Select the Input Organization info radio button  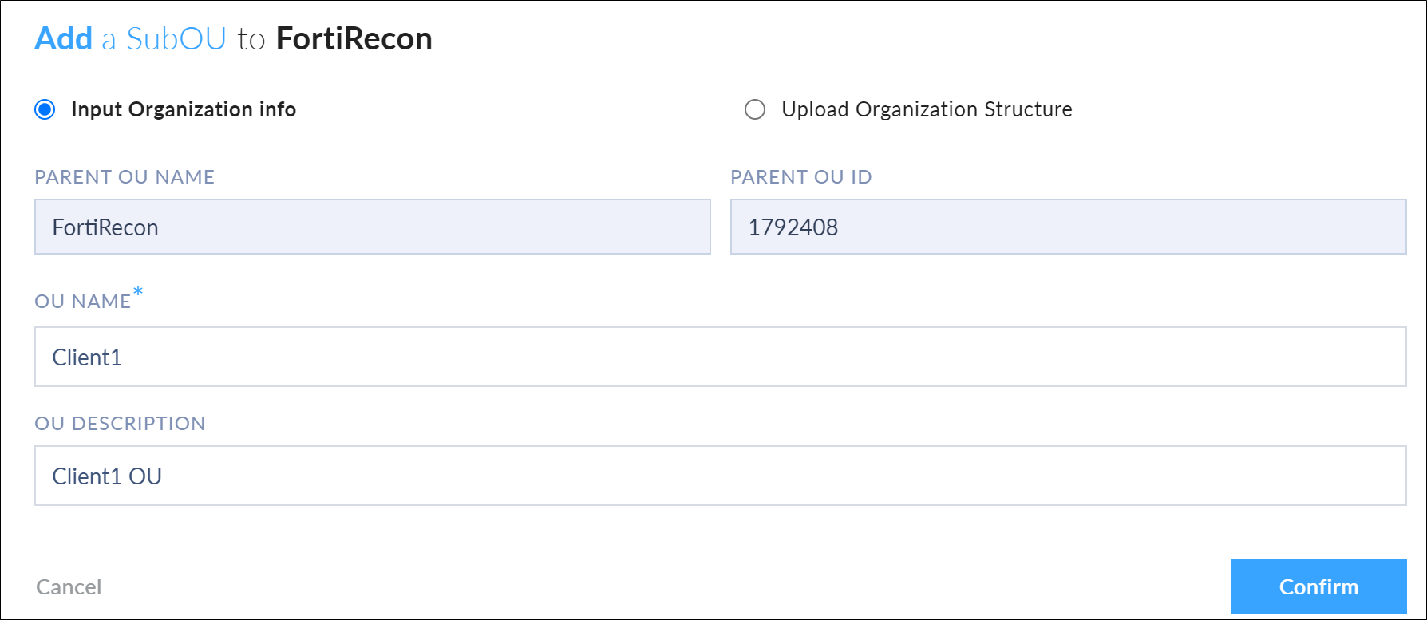(45, 109)
